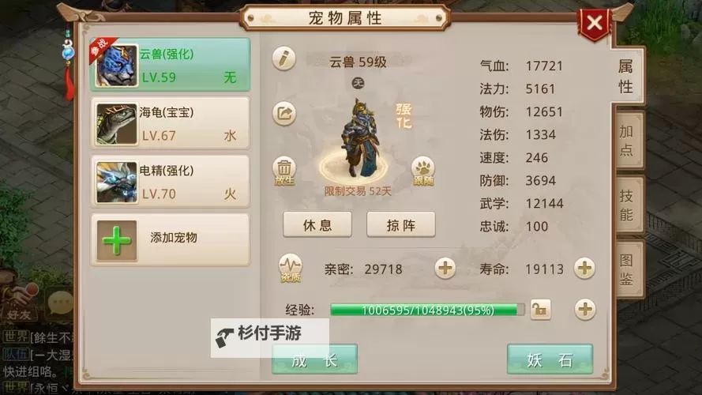This screenshot has height=395, width=702.
Task: Tap the 跟随 paw print icon
Action: (423, 171)
